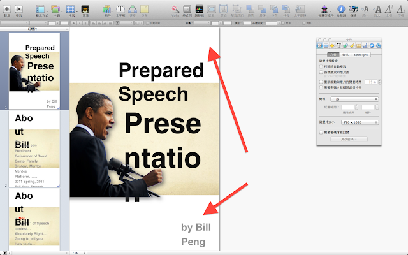Click the Mask toolbar icon
408x255 pixels.
212,10
